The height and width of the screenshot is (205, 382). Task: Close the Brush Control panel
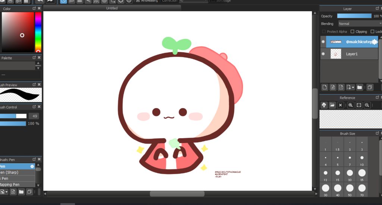click(x=39, y=106)
